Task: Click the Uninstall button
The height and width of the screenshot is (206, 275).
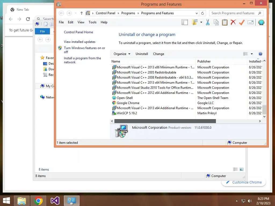Action: point(142,54)
